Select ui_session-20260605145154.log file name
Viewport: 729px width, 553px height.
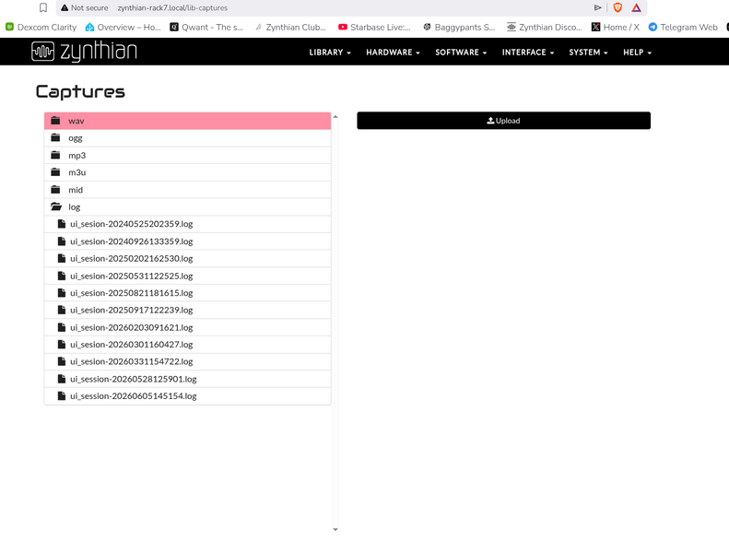click(134, 396)
